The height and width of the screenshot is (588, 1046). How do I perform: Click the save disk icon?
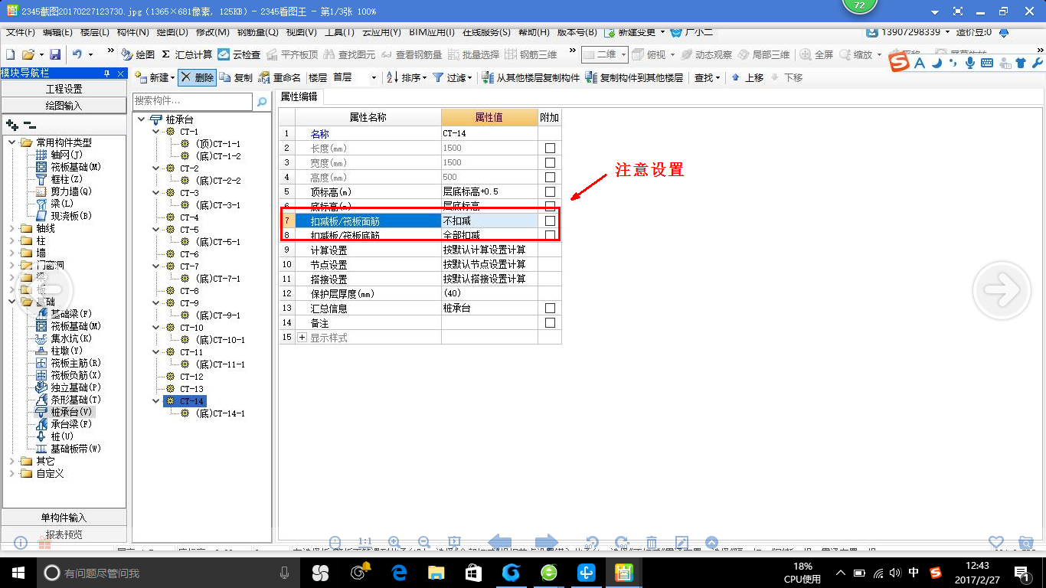tap(55, 55)
